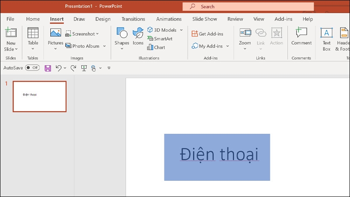Viewport: 350px width, 197px height.
Task: Open the Photo Album dropdown arrow
Action: point(104,46)
